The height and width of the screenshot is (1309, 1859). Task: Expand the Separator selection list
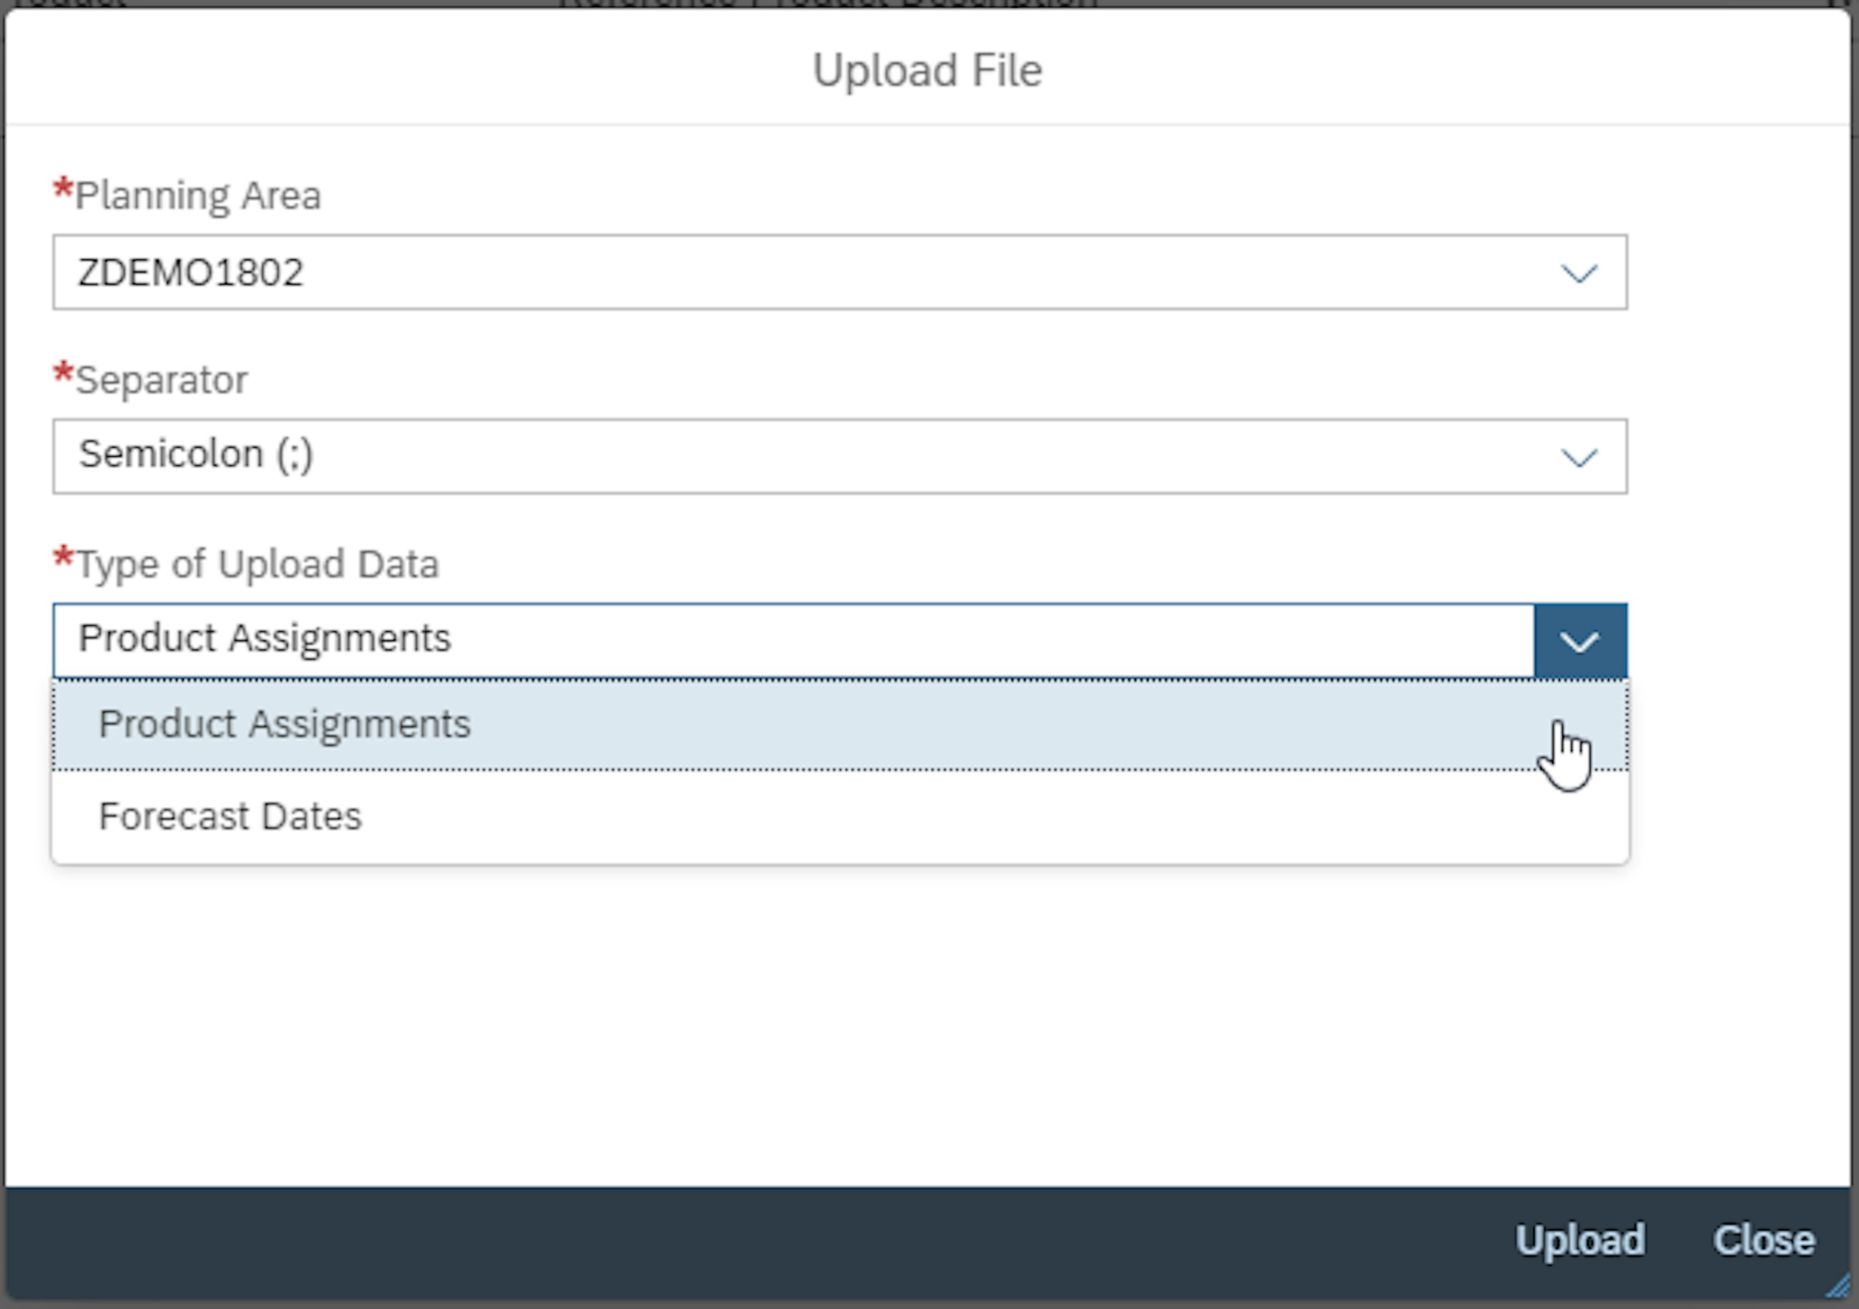[1579, 455]
